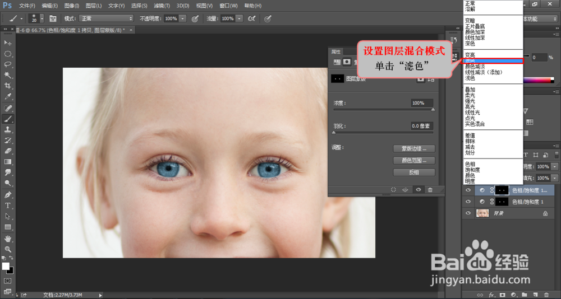This screenshot has height=299, width=561.
Task: Click create new adjustment layer icon
Action: pyautogui.click(x=513, y=295)
